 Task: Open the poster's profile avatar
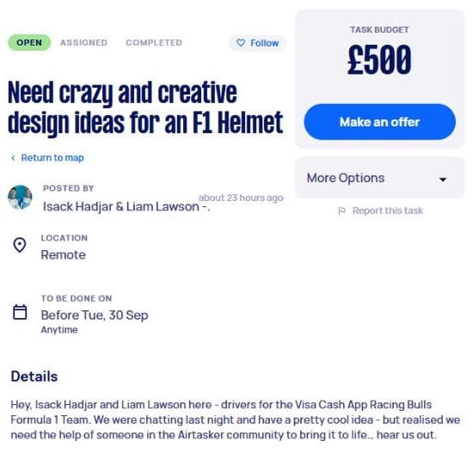pos(20,197)
